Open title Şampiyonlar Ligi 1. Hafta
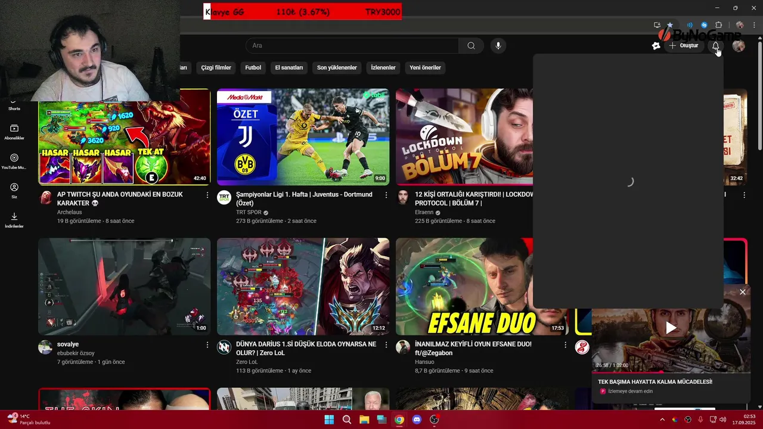 [x=304, y=198]
